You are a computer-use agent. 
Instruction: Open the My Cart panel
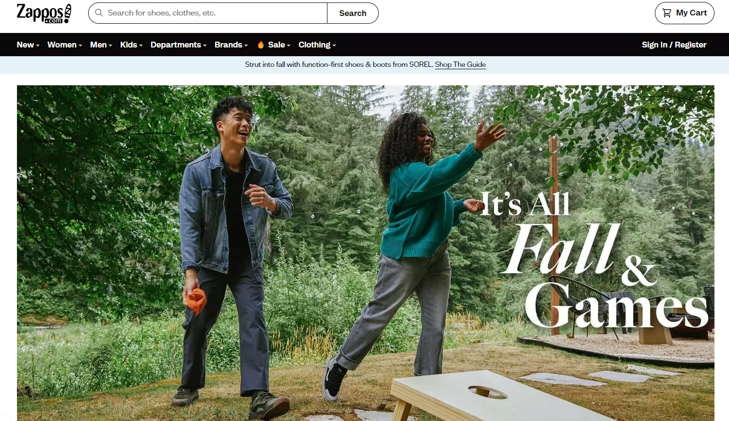684,13
